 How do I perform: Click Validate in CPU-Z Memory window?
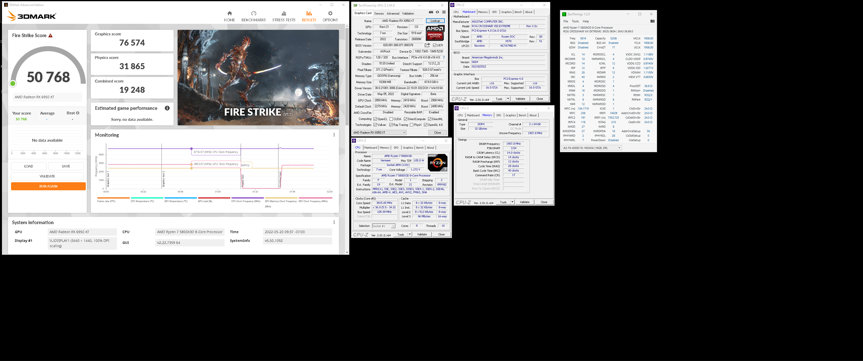tap(524, 202)
